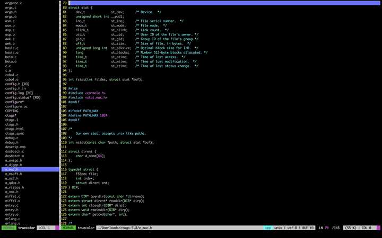Select cobol.c in the file list

(x=12, y=75)
